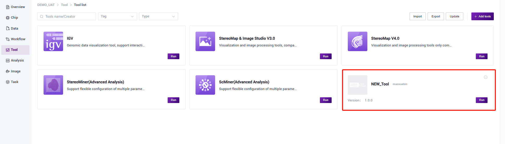Click the ScMiner tool logo
Viewport: 505px width, 144px height.
click(205, 85)
